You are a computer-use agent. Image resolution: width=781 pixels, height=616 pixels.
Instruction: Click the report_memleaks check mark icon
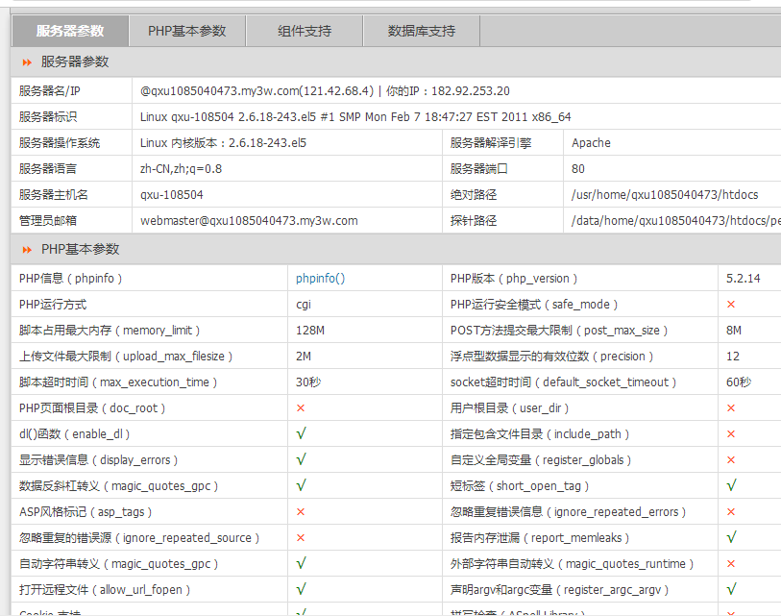[731, 538]
